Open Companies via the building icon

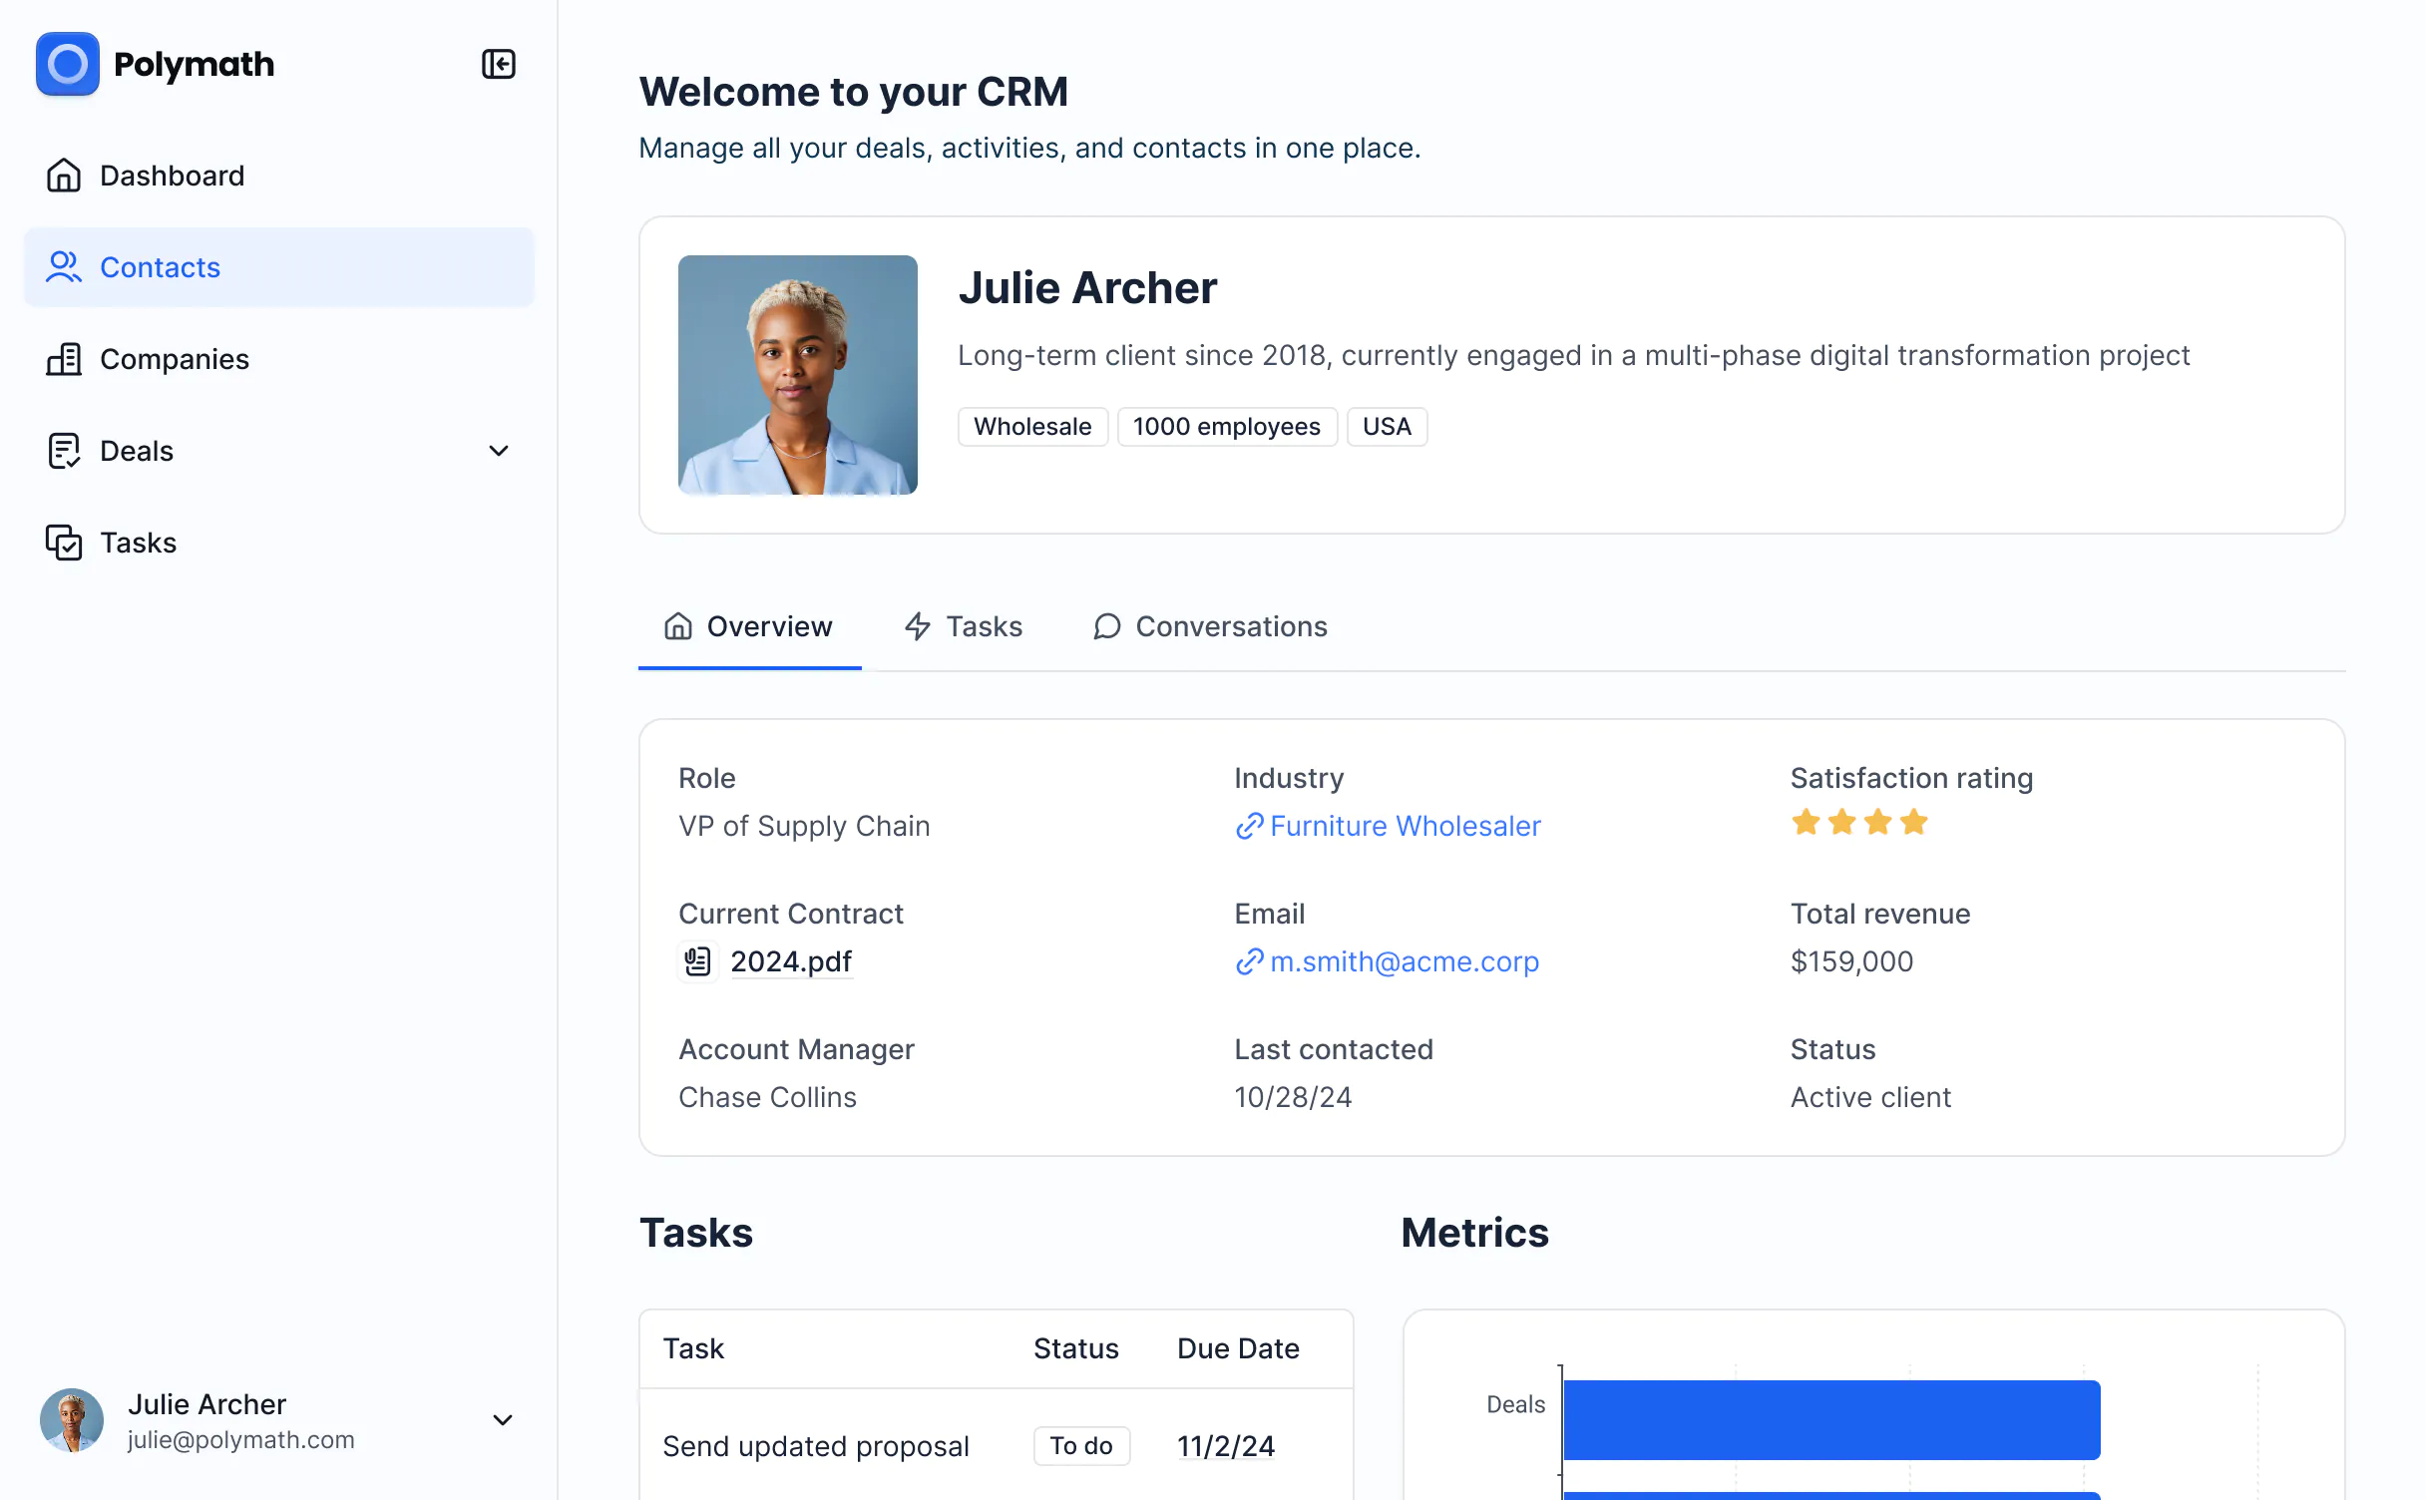(64, 359)
